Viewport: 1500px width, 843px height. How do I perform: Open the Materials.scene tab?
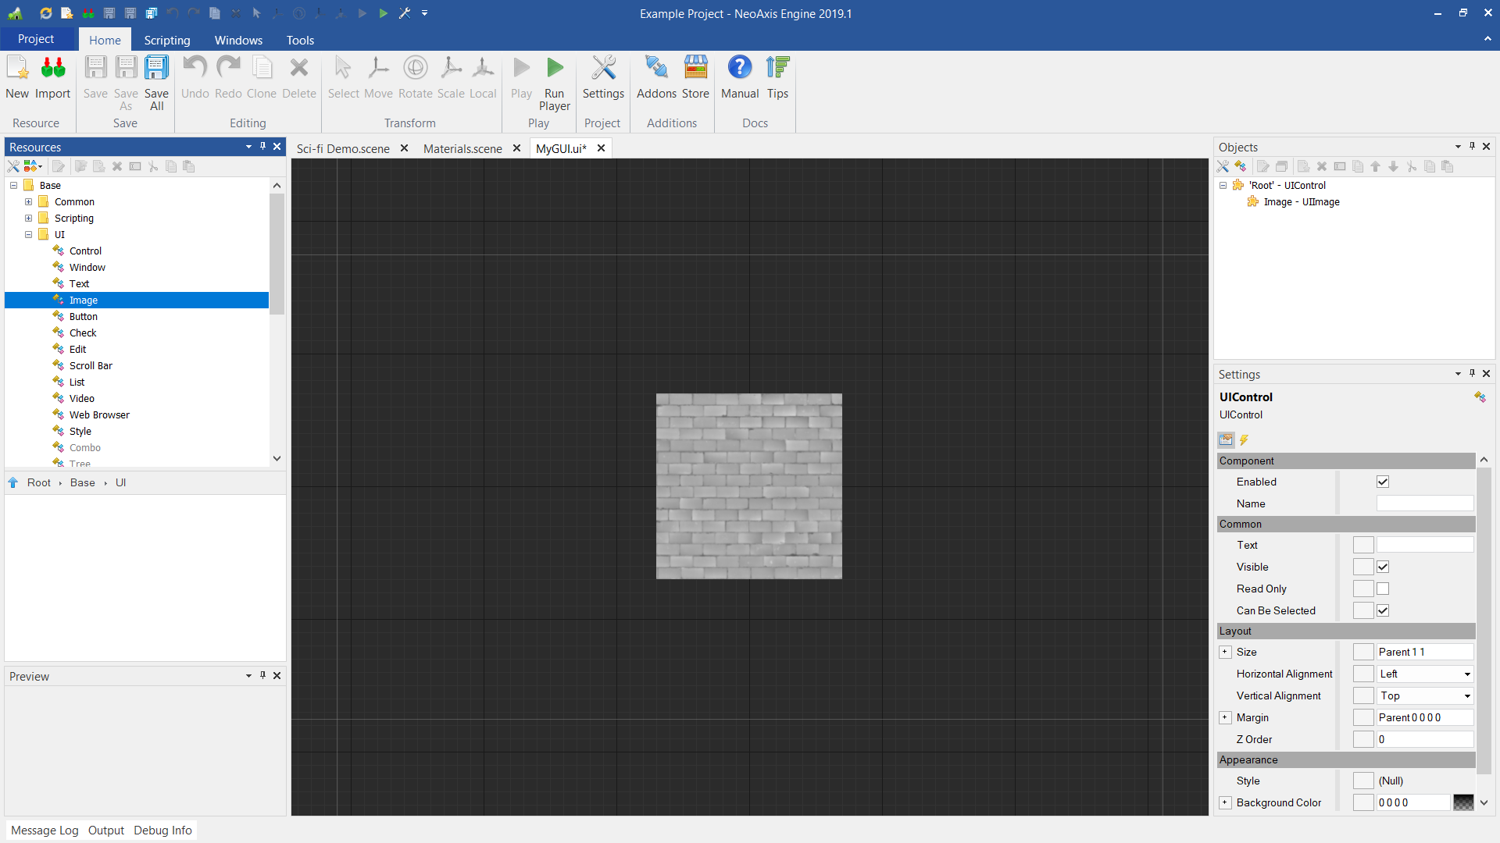pyautogui.click(x=462, y=148)
